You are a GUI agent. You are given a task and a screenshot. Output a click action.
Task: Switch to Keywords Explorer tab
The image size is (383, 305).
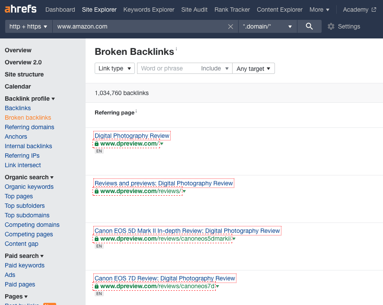[x=149, y=10]
